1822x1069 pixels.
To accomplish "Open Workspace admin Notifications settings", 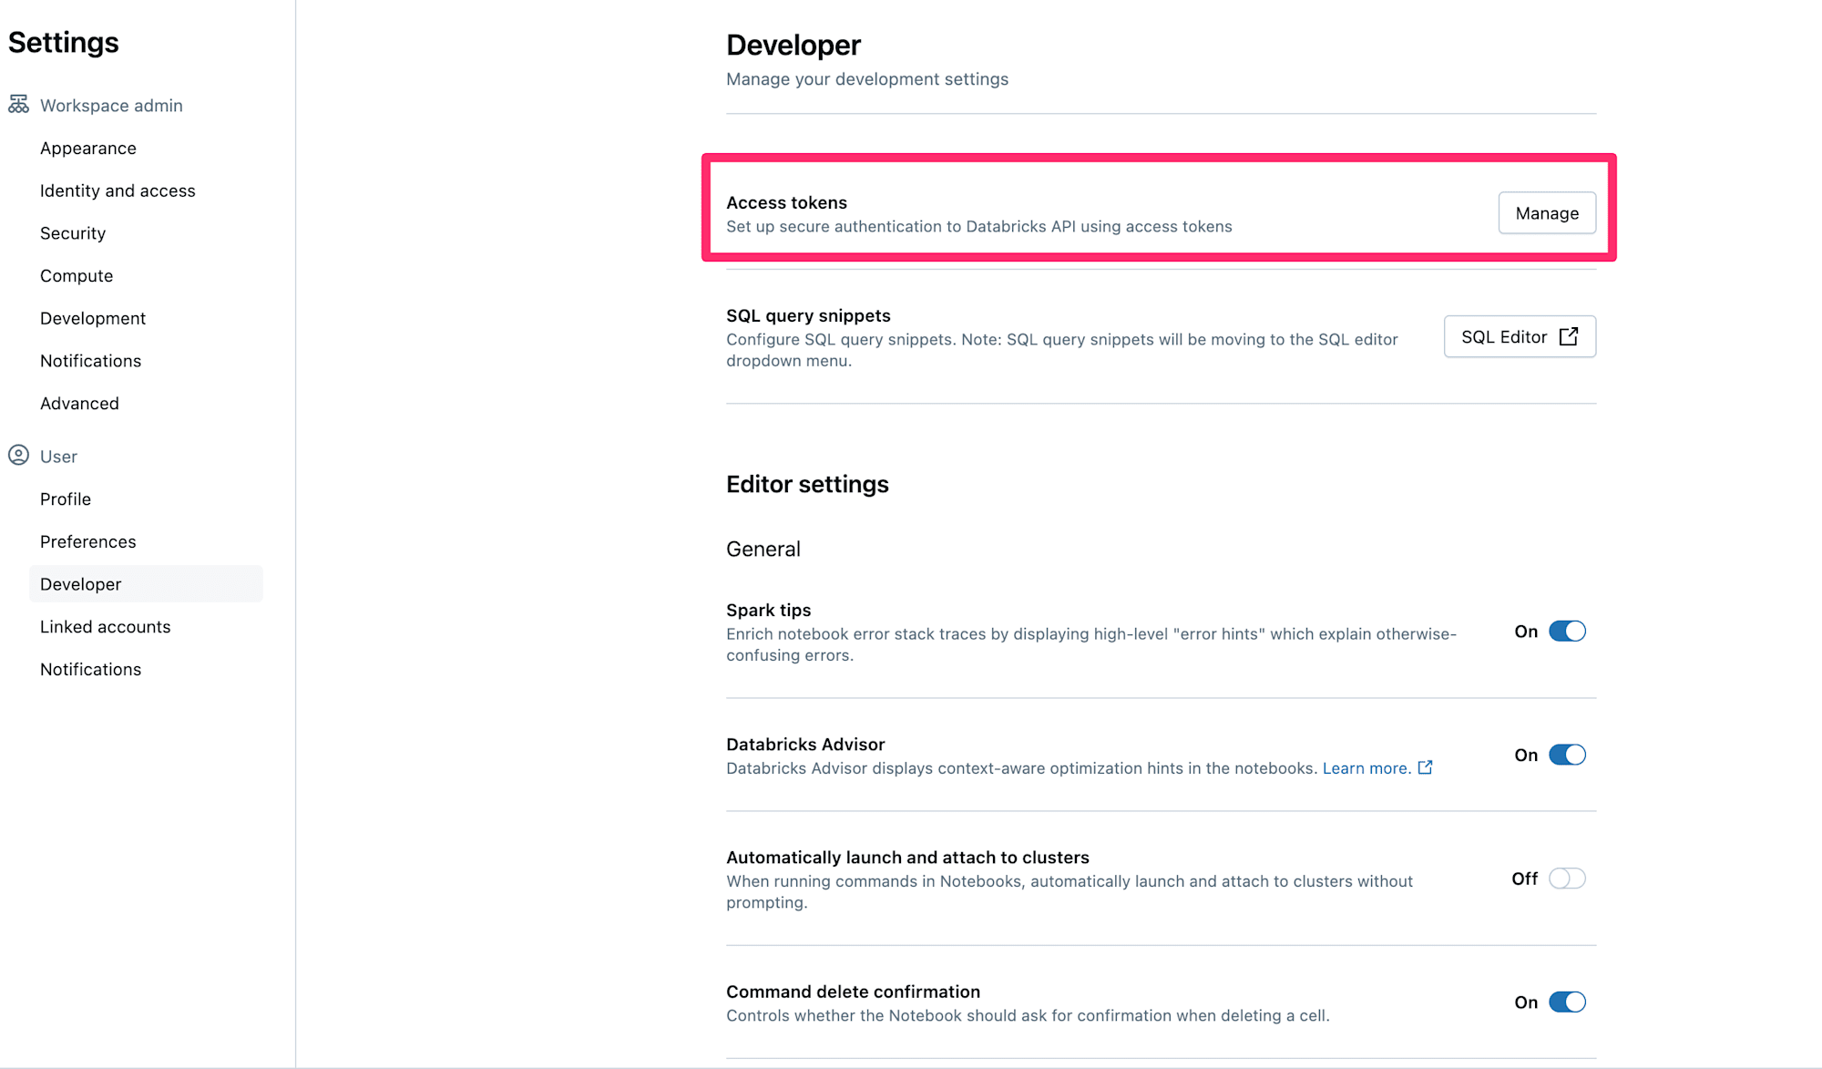I will [91, 361].
